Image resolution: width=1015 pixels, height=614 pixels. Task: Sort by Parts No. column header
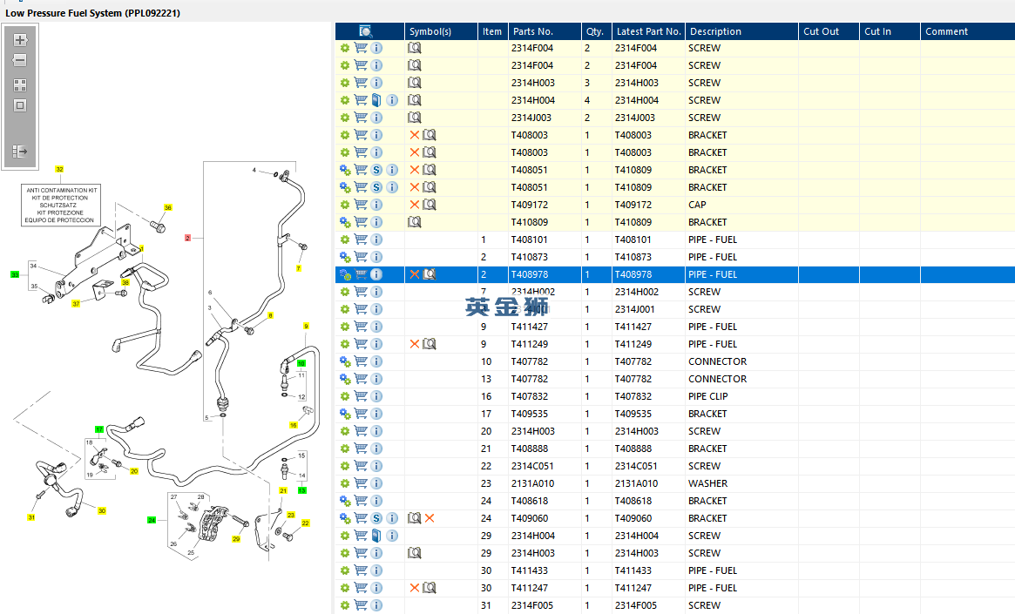[532, 31]
